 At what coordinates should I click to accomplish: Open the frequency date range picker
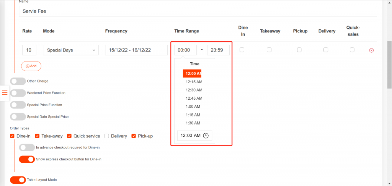(x=136, y=50)
